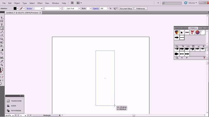Select the Column Graph tool
Screen dimensions: 209x117
click(2, 58)
